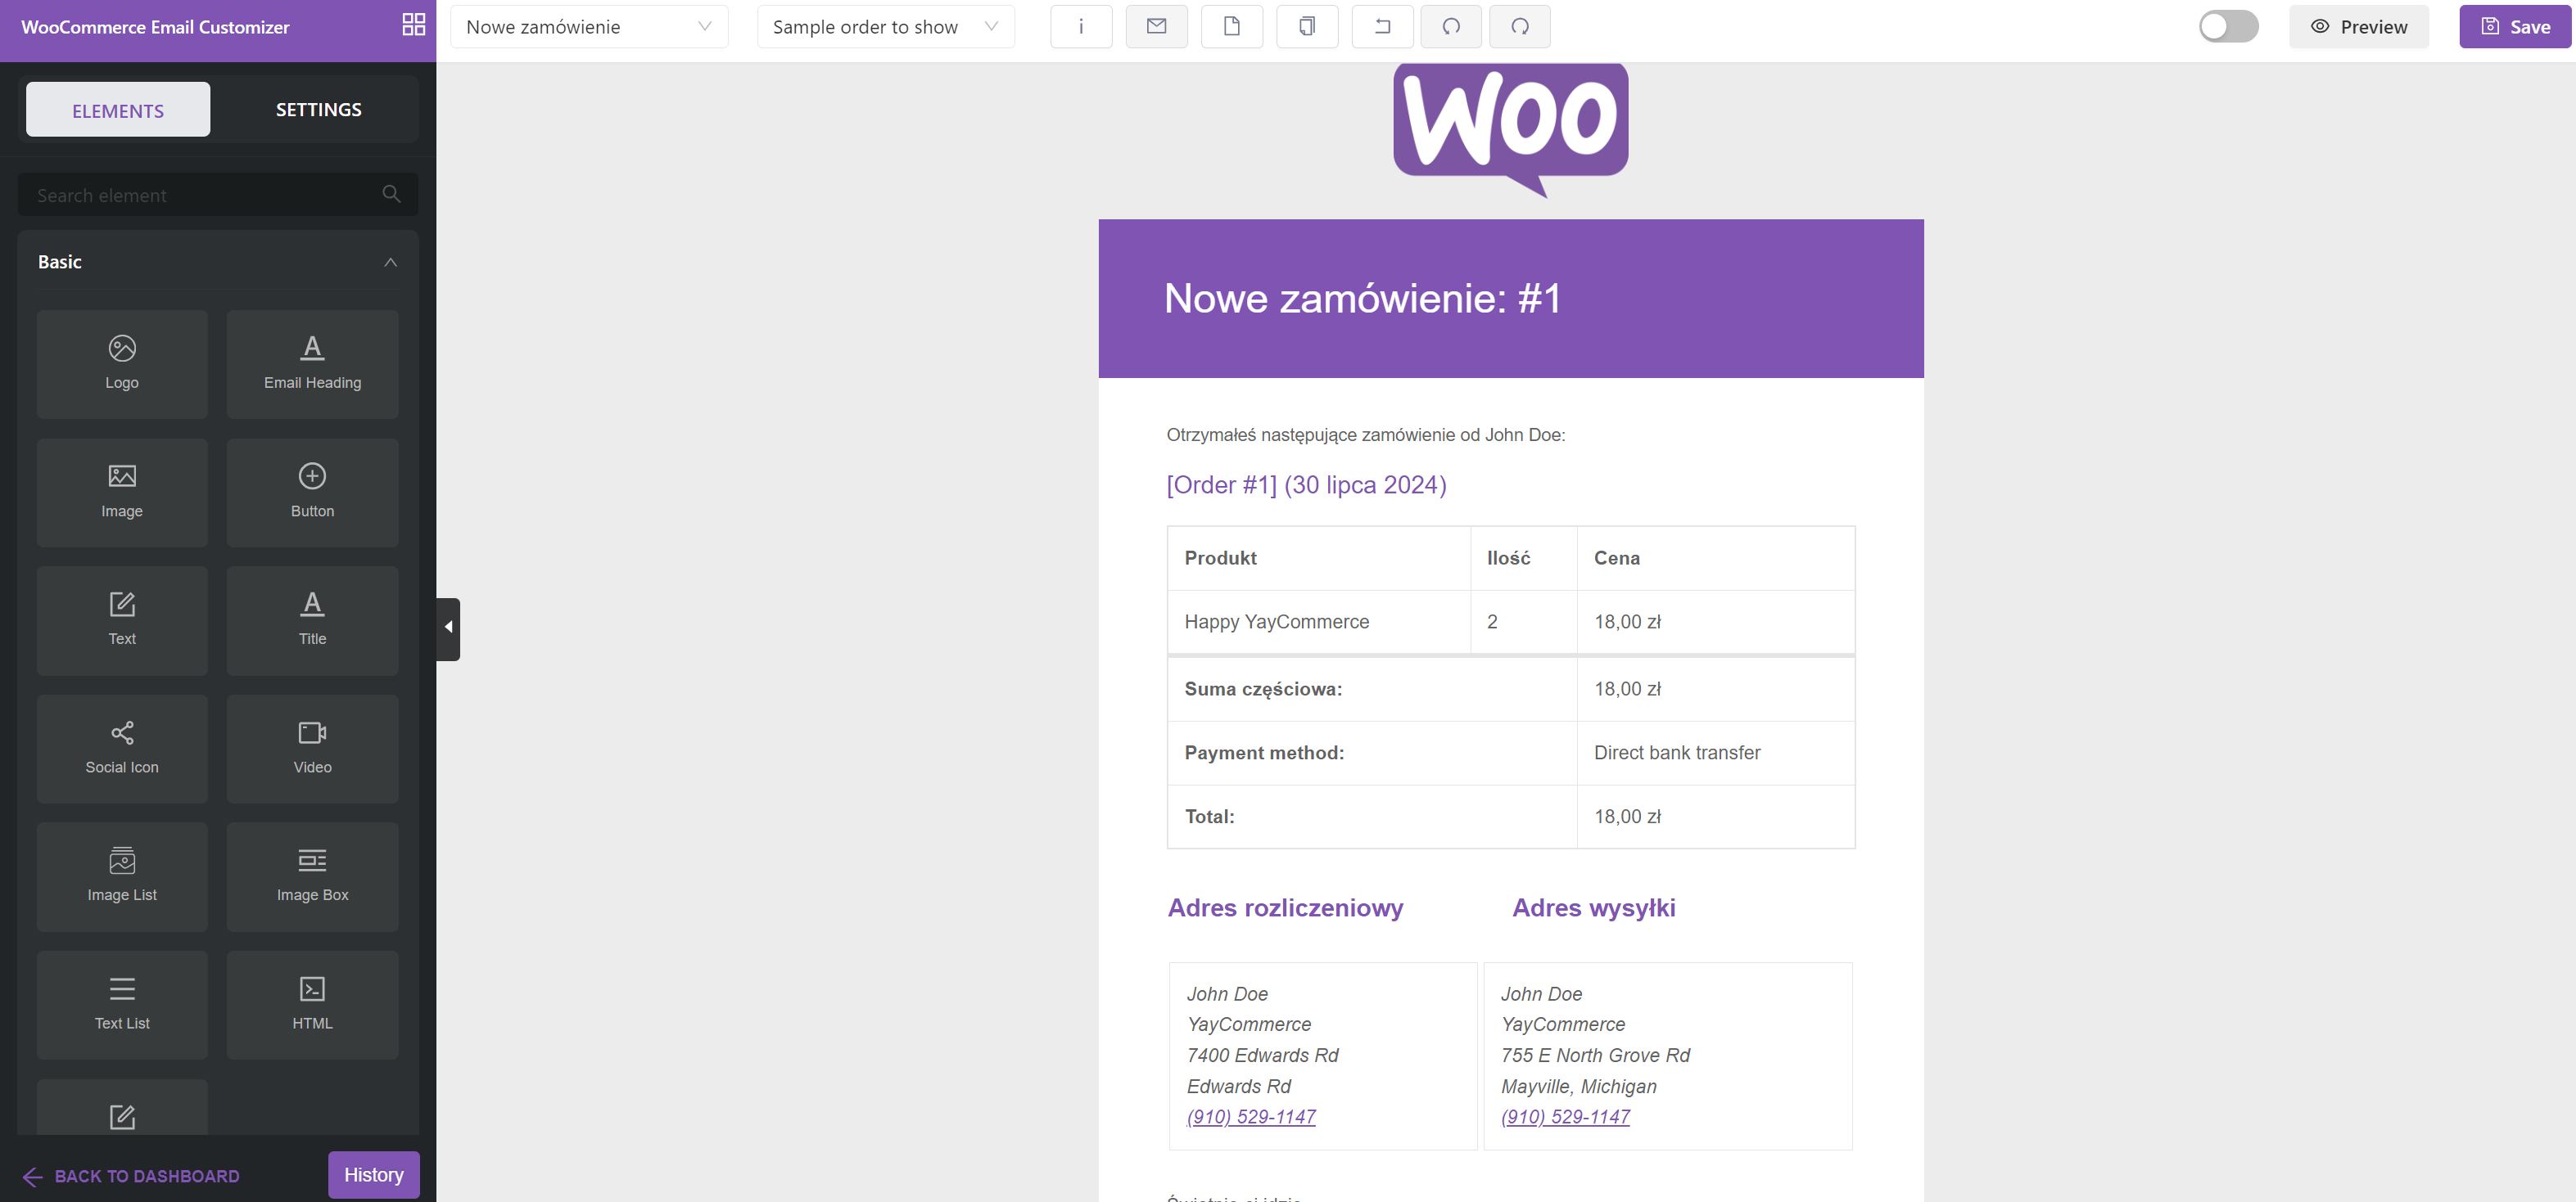The image size is (2576, 1202).
Task: Click the WooCommerce Email Customizer title
Action: tap(155, 27)
